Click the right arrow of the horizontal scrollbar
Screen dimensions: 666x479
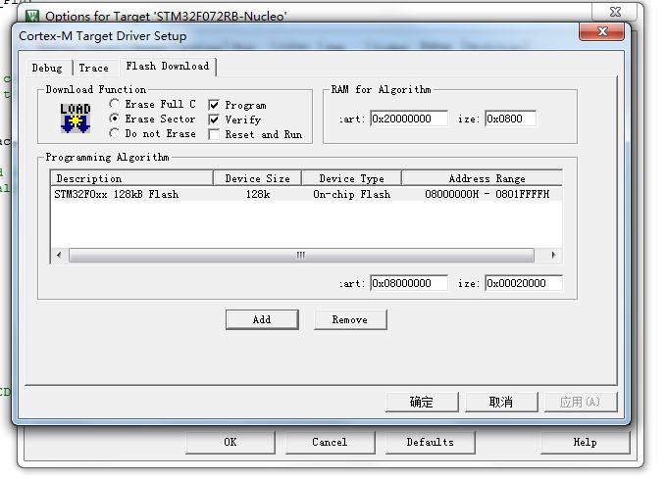coord(553,255)
